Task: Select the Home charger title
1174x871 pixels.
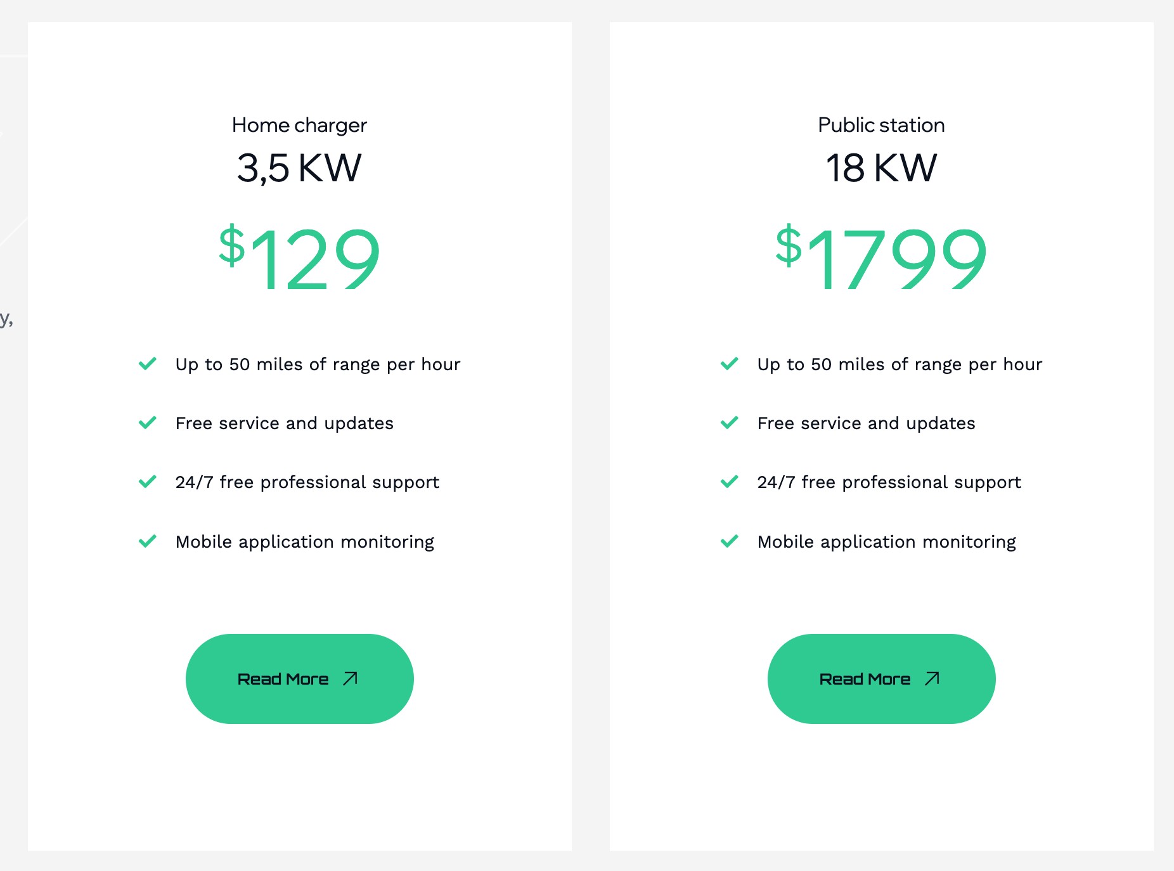Action: coord(299,126)
